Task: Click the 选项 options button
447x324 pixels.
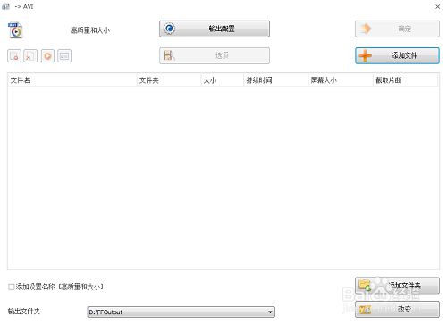Action: tap(215, 55)
